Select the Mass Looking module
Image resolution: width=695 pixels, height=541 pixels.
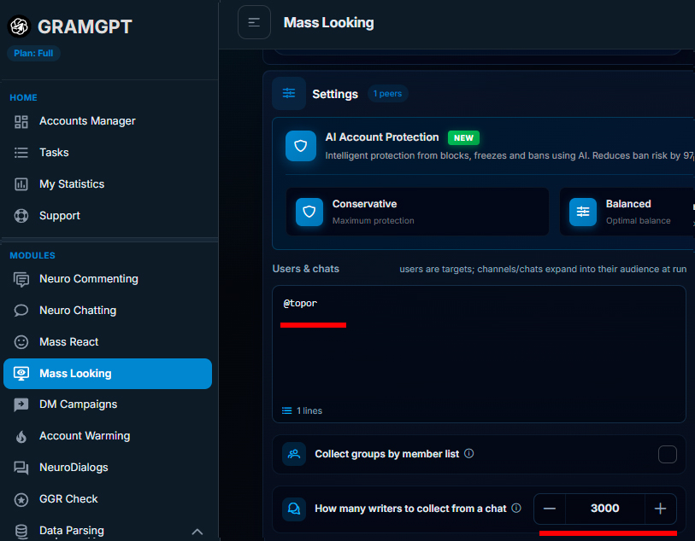(108, 374)
